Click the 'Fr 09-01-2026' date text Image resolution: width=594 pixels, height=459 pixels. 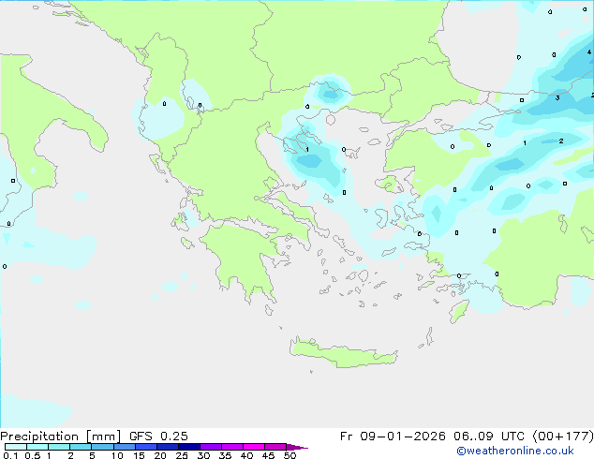(393, 437)
